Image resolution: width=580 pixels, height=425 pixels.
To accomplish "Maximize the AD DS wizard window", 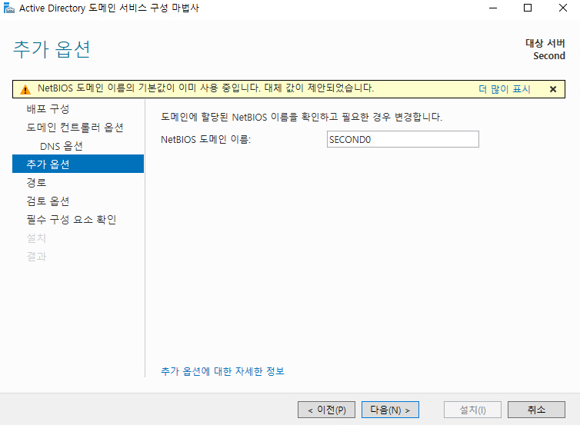I will [528, 8].
